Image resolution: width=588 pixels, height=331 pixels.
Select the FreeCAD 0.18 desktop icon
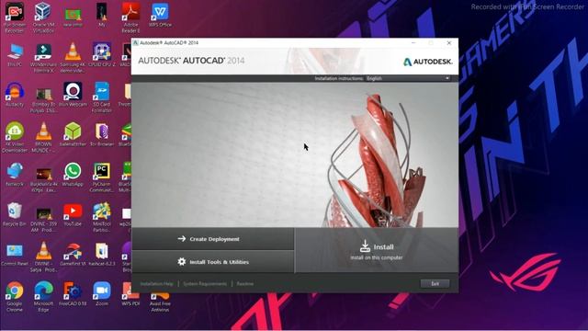pyautogui.click(x=73, y=294)
